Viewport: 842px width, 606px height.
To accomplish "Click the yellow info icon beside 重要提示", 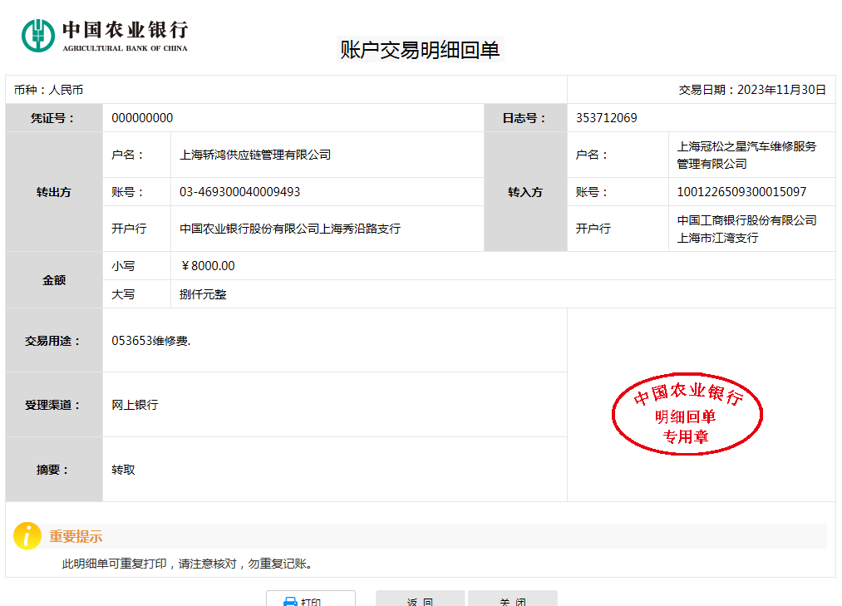I will click(27, 536).
